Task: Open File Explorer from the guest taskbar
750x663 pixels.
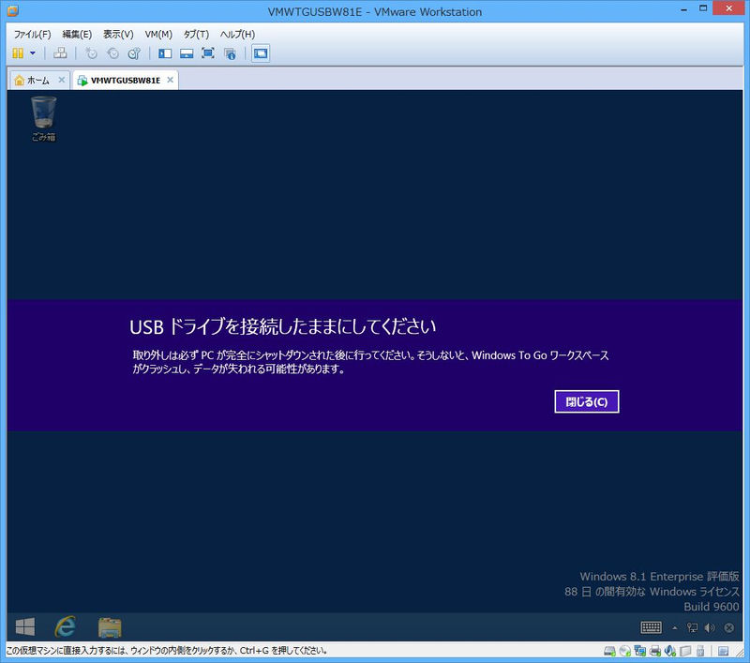Action: [110, 627]
